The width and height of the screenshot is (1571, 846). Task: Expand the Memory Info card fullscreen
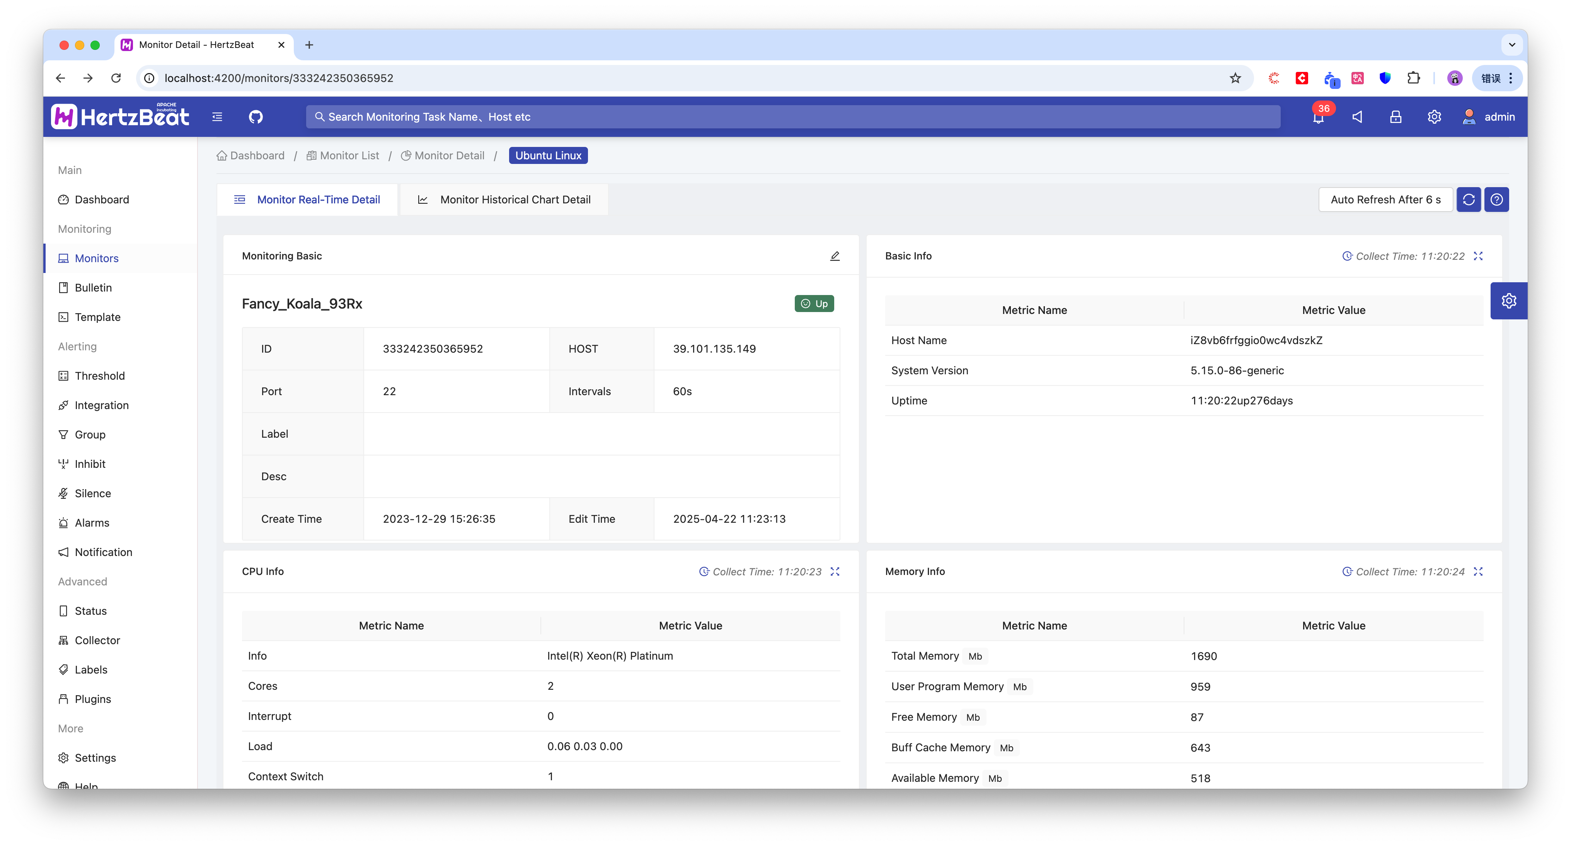tap(1478, 571)
